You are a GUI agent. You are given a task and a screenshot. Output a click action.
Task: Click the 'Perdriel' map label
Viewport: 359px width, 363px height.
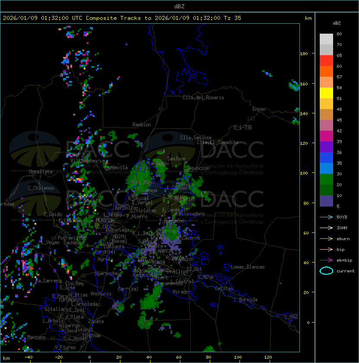pyautogui.click(x=105, y=252)
